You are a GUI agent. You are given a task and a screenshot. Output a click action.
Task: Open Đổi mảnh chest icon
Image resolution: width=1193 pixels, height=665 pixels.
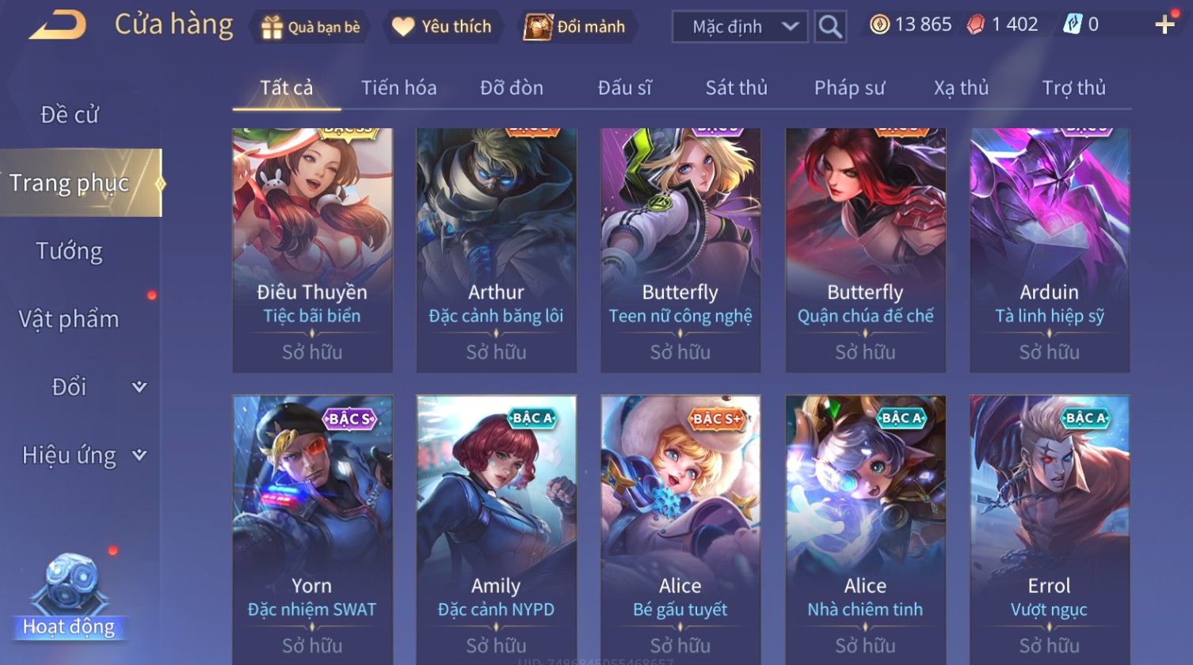[x=537, y=27]
